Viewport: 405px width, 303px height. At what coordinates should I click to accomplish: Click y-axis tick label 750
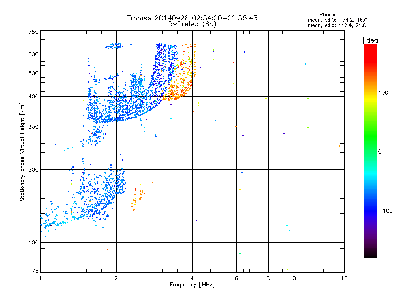click(x=34, y=32)
